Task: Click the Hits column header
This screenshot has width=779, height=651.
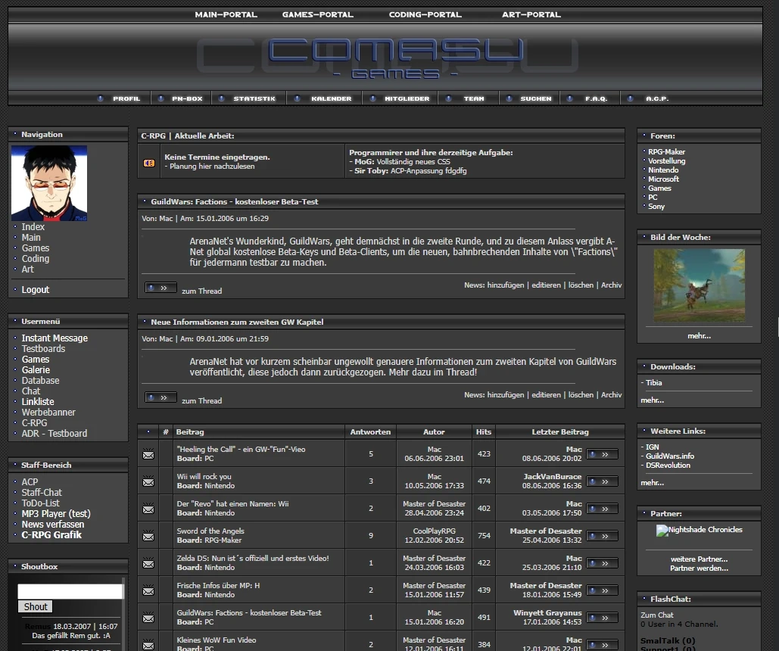Action: point(484,431)
